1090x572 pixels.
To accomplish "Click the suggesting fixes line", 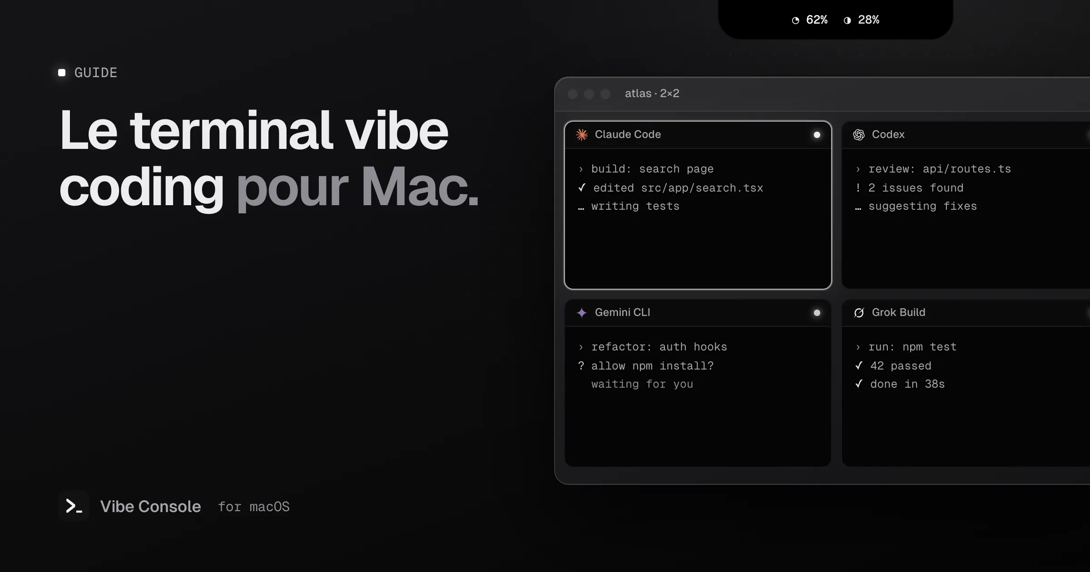I will pos(916,206).
